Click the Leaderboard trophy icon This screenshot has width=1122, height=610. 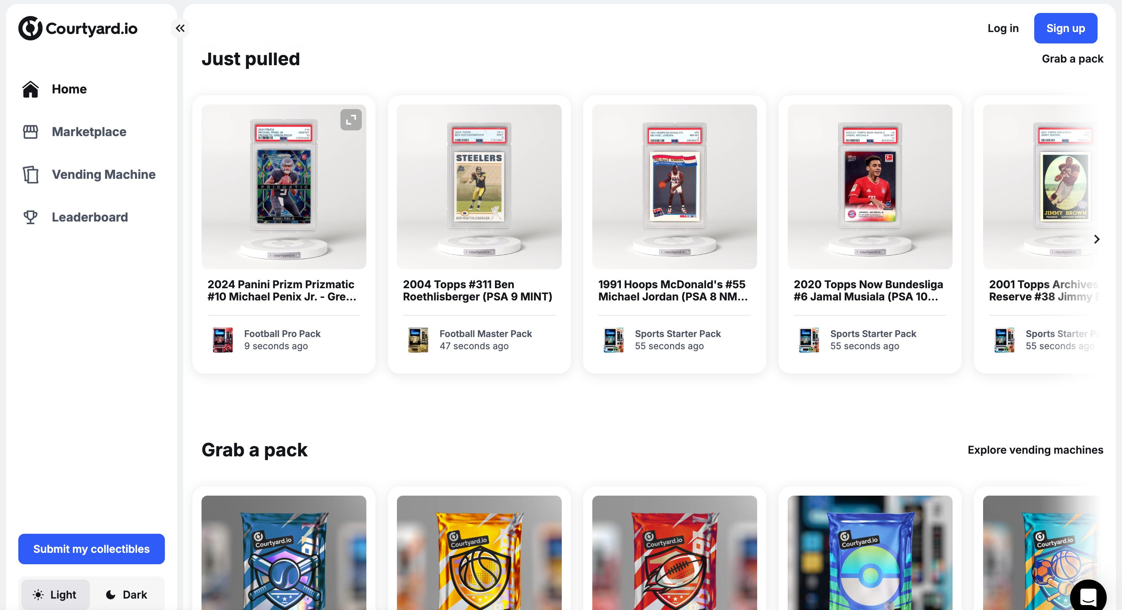click(x=31, y=217)
